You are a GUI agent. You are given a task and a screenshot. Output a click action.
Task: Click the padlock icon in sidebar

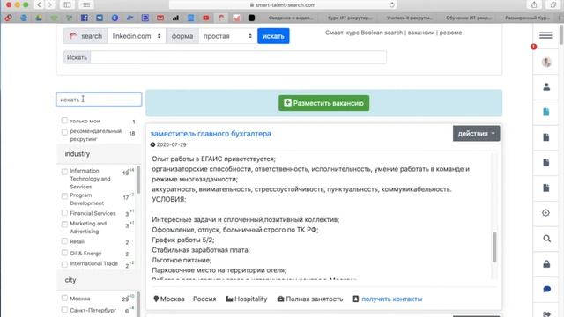tap(546, 264)
